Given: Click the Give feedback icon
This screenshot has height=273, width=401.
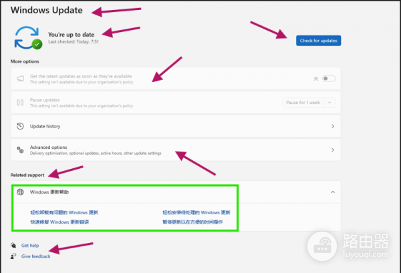Looking at the screenshot, I should point(14,256).
